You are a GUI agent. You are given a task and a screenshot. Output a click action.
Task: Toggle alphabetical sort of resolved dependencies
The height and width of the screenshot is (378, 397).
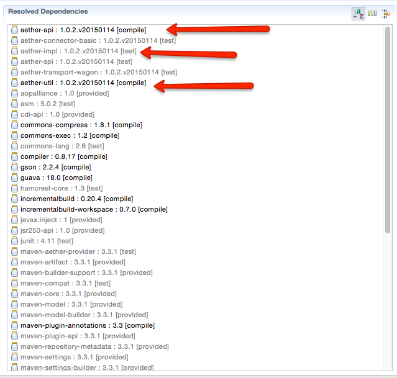[358, 14]
